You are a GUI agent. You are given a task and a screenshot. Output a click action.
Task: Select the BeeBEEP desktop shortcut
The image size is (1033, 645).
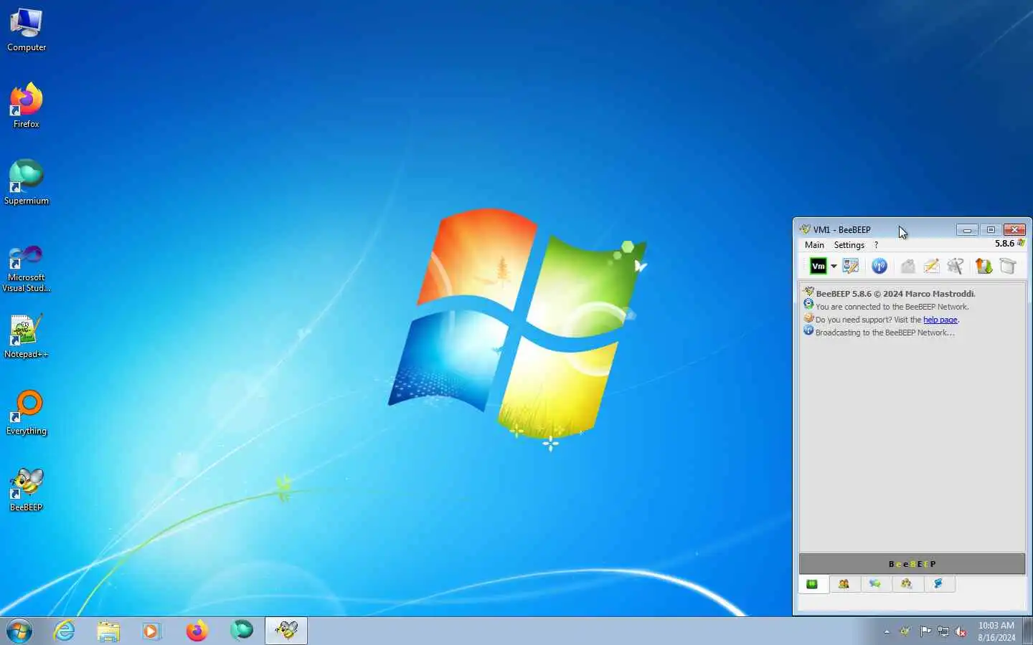tap(27, 489)
